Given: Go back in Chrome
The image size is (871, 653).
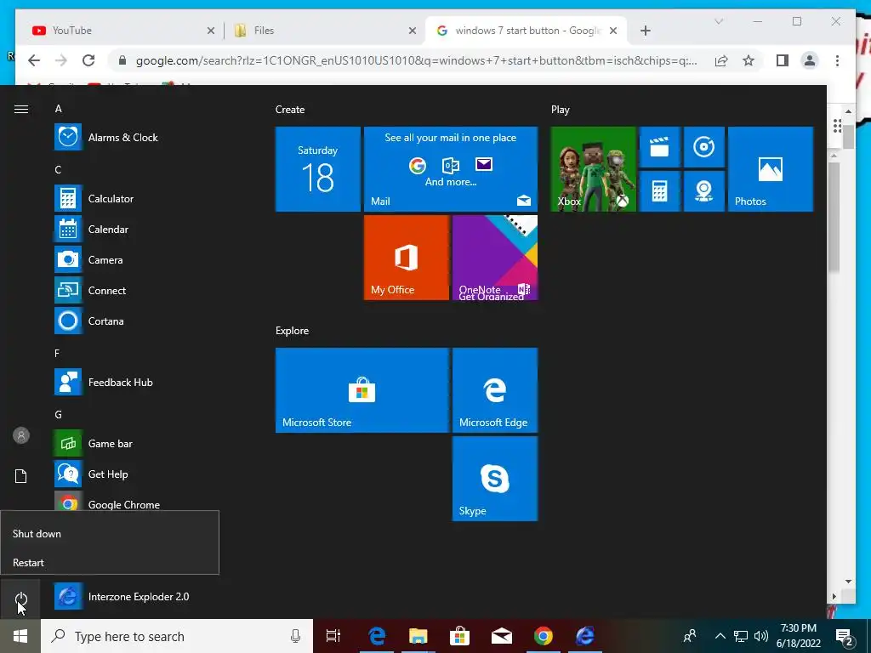Looking at the screenshot, I should coord(34,60).
